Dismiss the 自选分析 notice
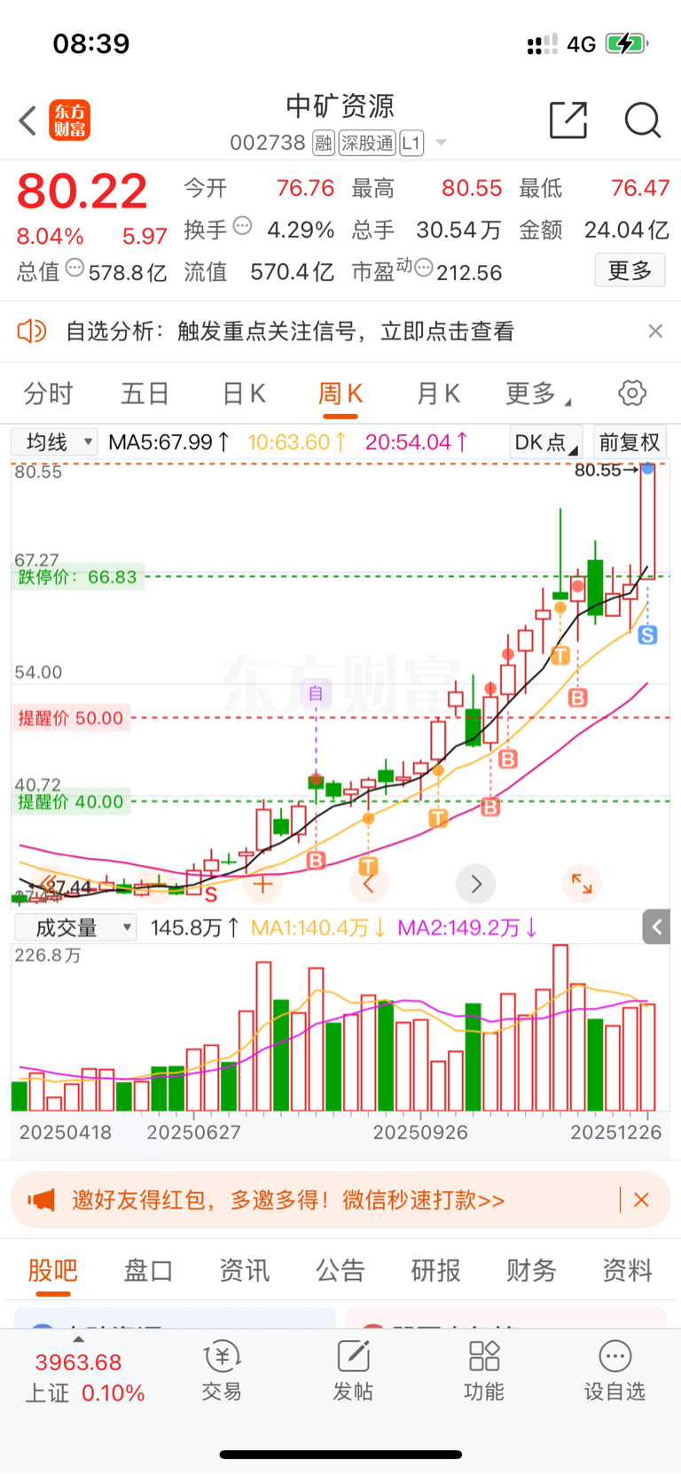 655,331
